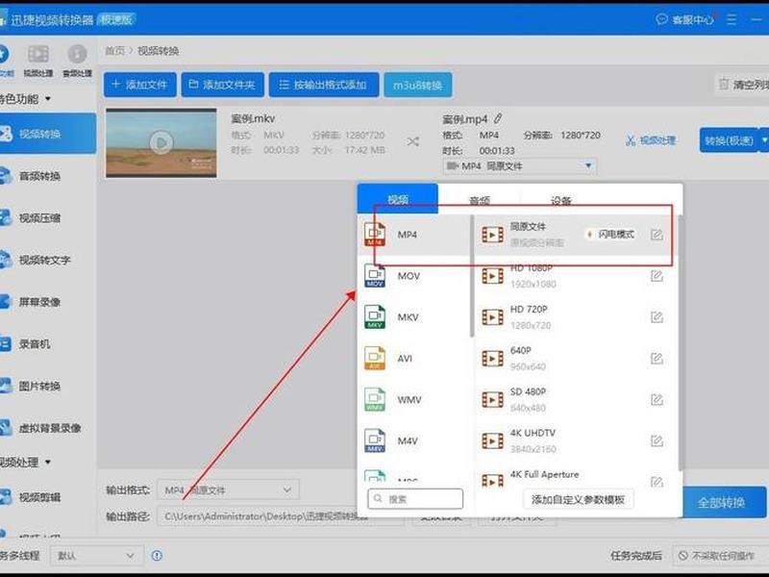Click the multithread info icon
Screen dimensions: 769x577
pyautogui.click(x=157, y=556)
